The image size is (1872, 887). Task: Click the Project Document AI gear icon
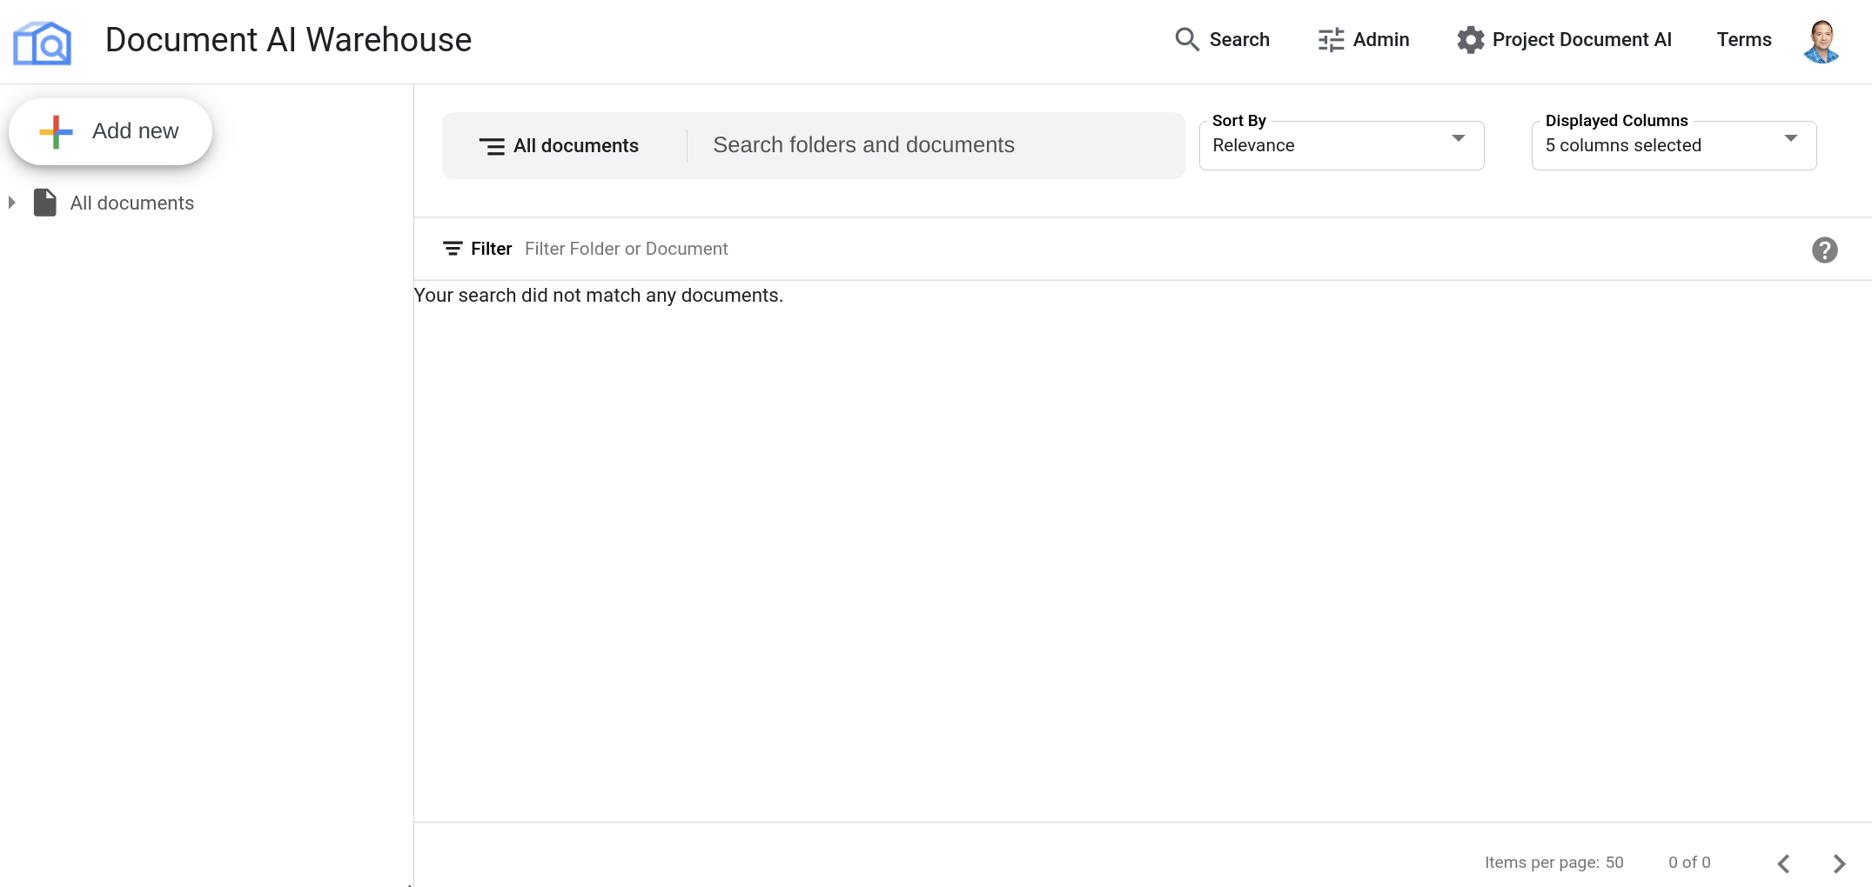coord(1470,39)
